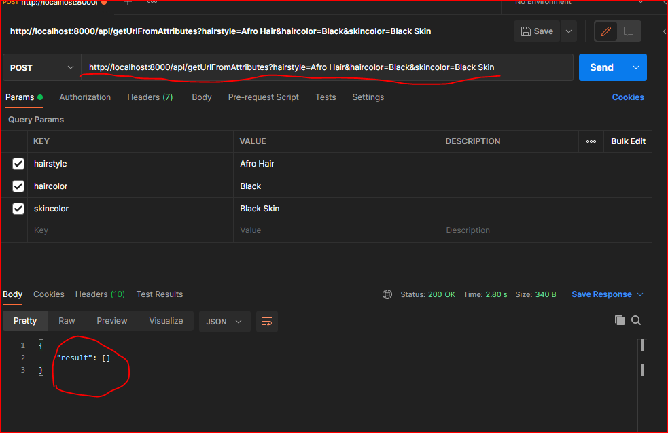Click Bulk Edit

[x=628, y=141]
